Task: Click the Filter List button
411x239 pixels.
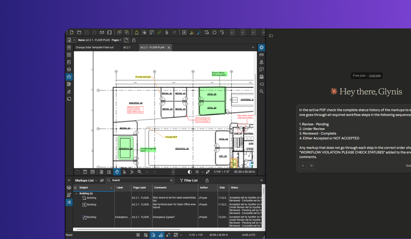Action: [188, 180]
